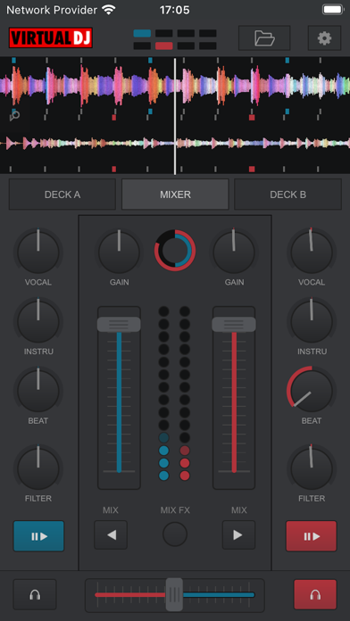Image resolution: width=350 pixels, height=621 pixels.
Task: Click the left deck VOCAL knob
Action: pyautogui.click(x=38, y=253)
